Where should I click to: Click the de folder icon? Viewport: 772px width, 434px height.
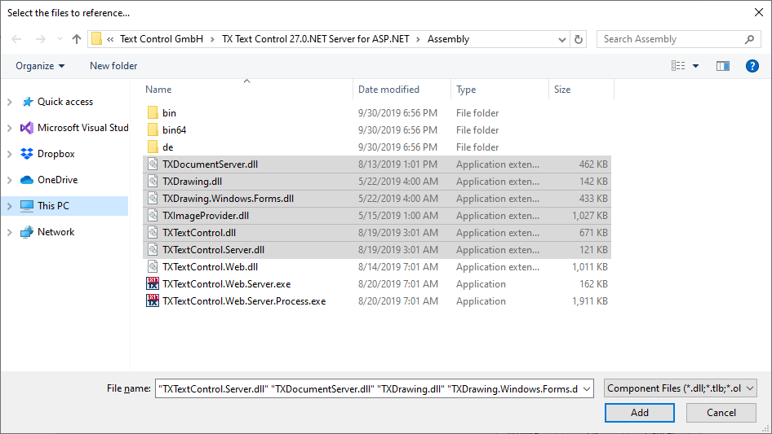pos(153,147)
